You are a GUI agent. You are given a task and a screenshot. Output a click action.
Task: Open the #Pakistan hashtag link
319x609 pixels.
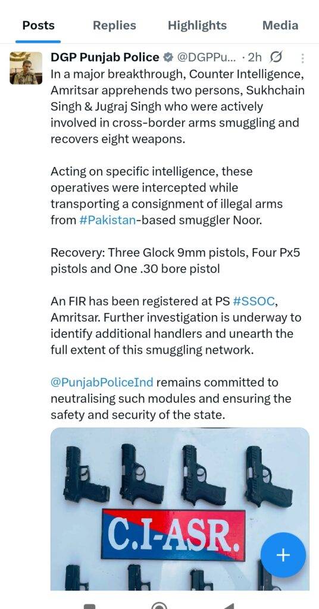[107, 220]
